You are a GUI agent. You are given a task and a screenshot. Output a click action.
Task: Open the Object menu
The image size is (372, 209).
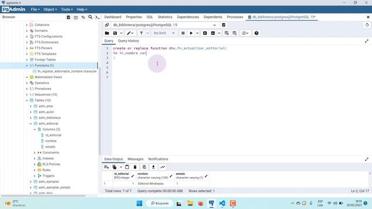coord(50,9)
